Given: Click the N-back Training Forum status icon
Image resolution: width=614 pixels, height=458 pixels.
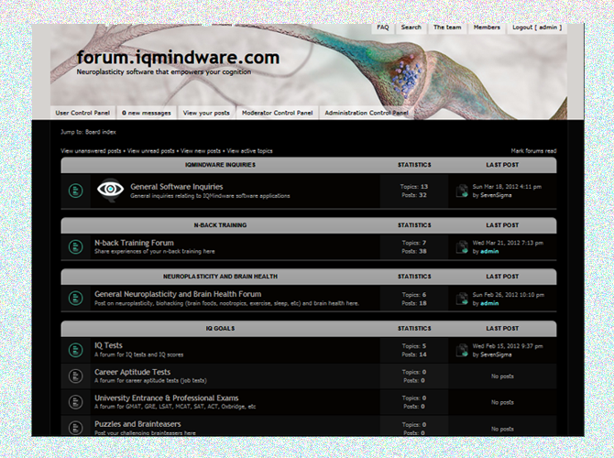Looking at the screenshot, I should point(75,247).
